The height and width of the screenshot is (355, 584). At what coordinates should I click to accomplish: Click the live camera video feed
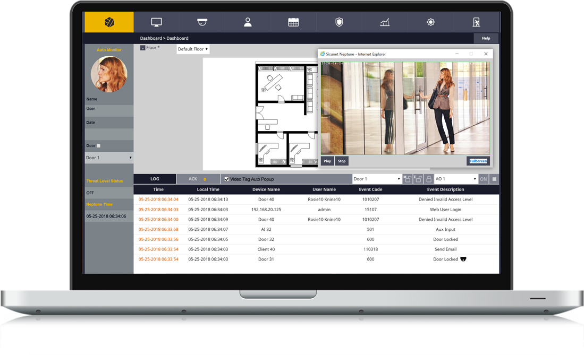tap(405, 108)
